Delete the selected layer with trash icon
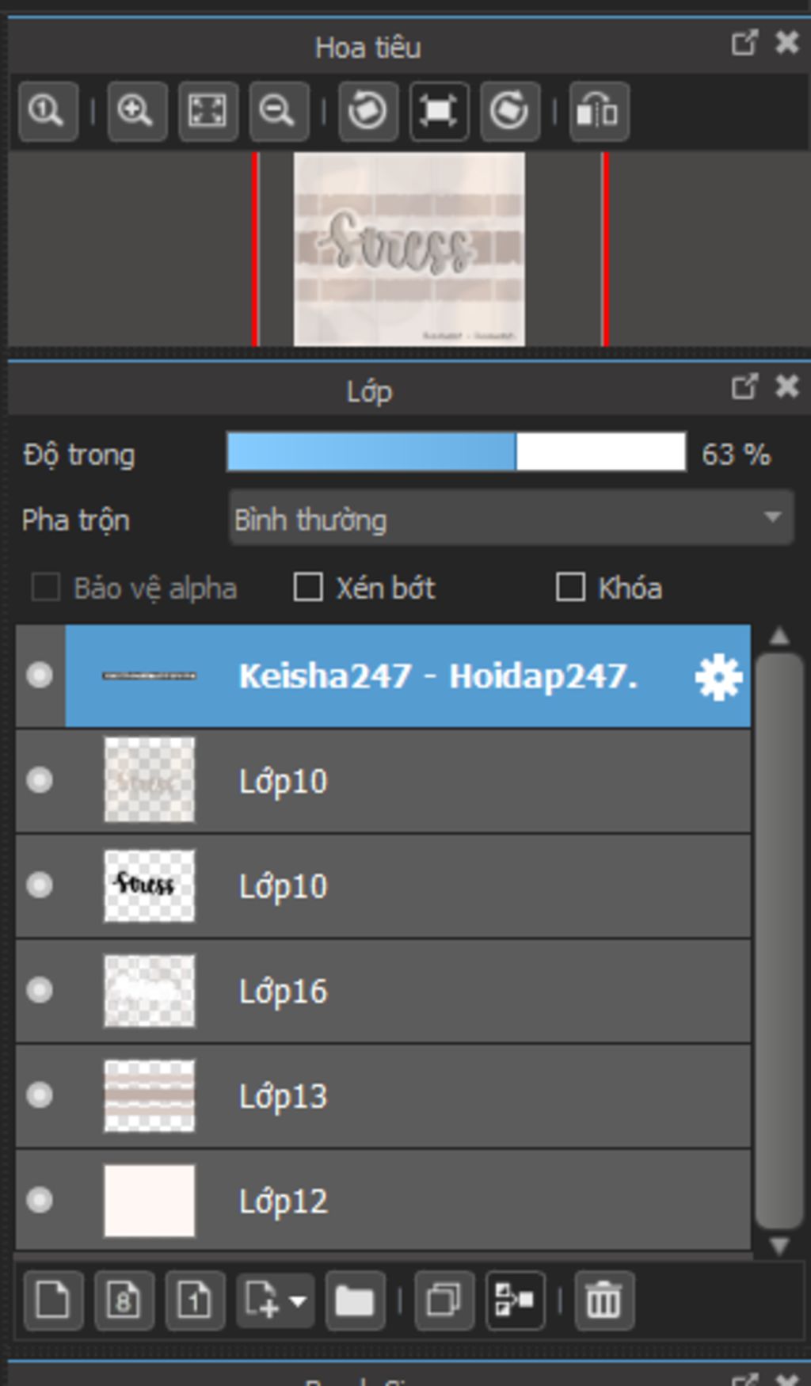This screenshot has height=1386, width=811. pos(604,1300)
